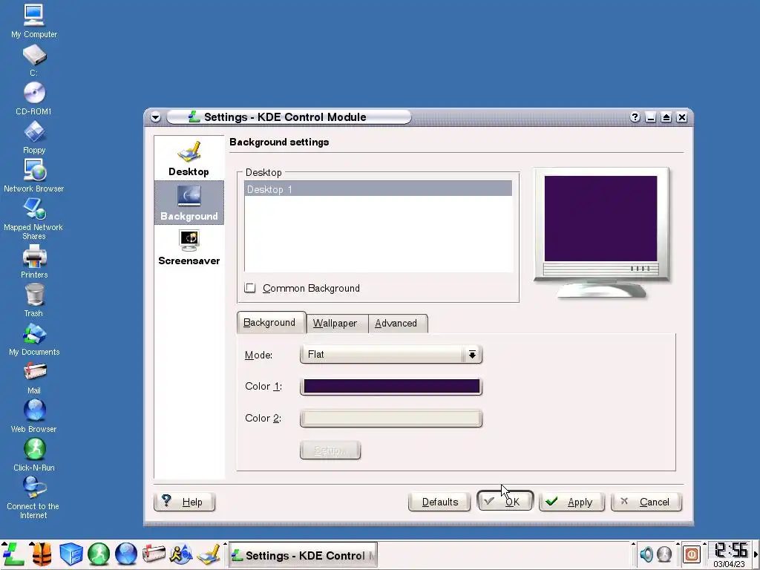Open the C: drive icon

[34, 61]
